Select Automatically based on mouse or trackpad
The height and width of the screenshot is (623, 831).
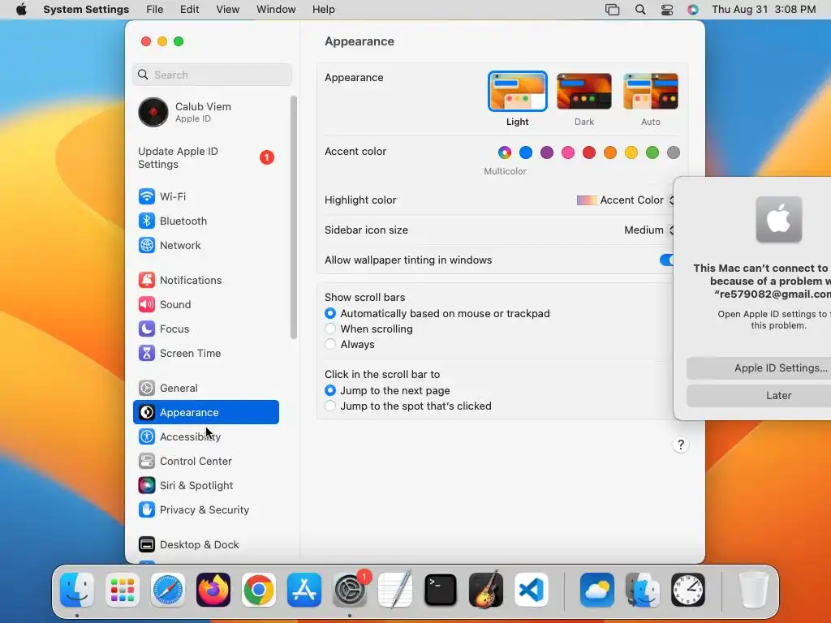[x=330, y=314]
